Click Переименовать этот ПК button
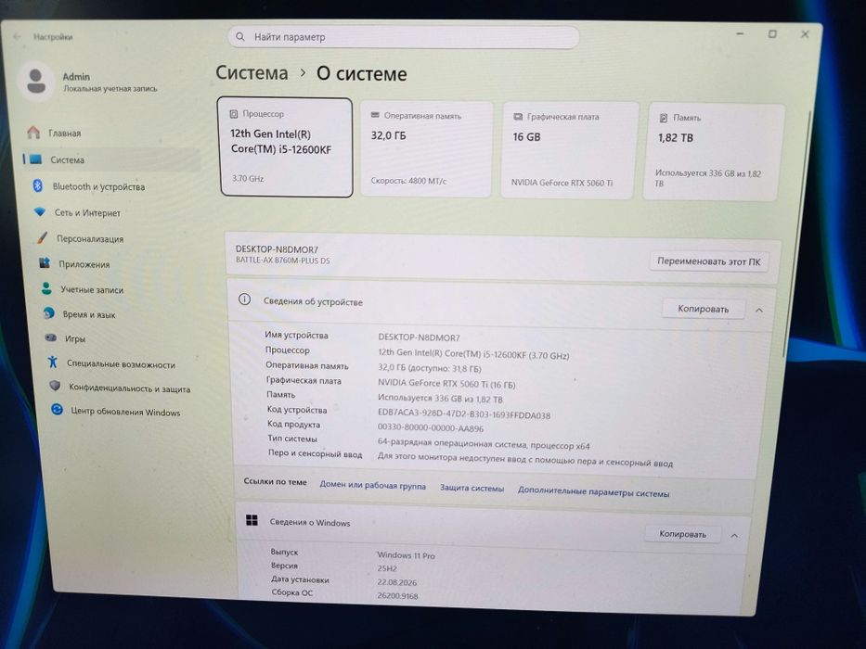The image size is (866, 649). (x=708, y=261)
